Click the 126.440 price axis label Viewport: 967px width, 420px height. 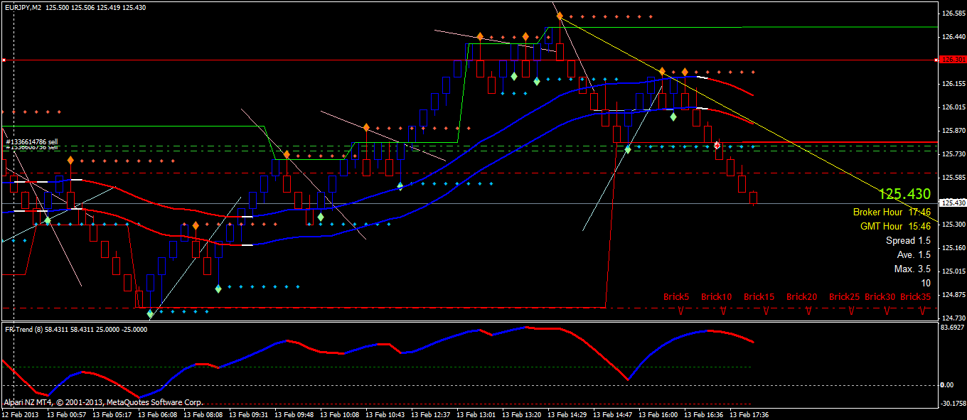953,37
